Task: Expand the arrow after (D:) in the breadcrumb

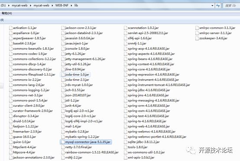Action: 9,6
